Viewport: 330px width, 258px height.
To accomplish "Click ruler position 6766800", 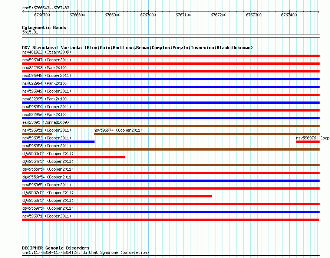I will [x=77, y=15].
